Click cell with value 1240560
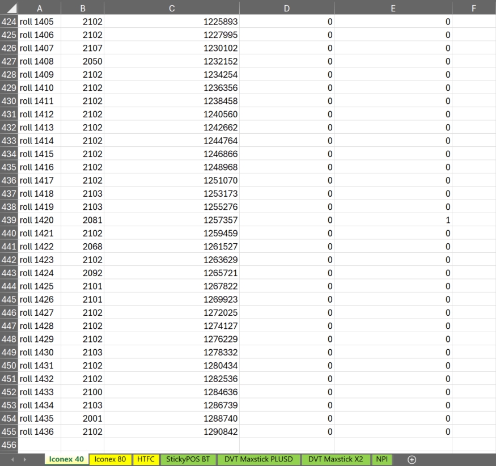496x466 pixels. point(172,114)
